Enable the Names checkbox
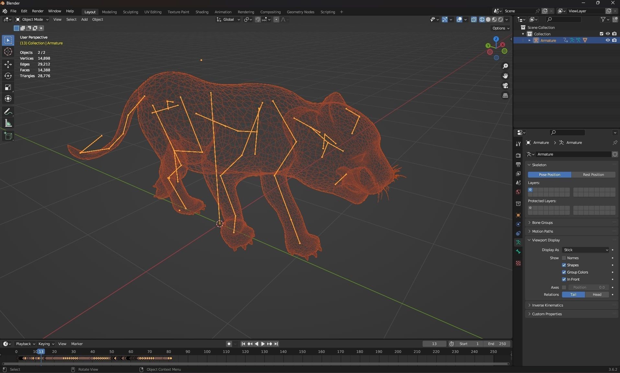620x373 pixels. point(564,258)
